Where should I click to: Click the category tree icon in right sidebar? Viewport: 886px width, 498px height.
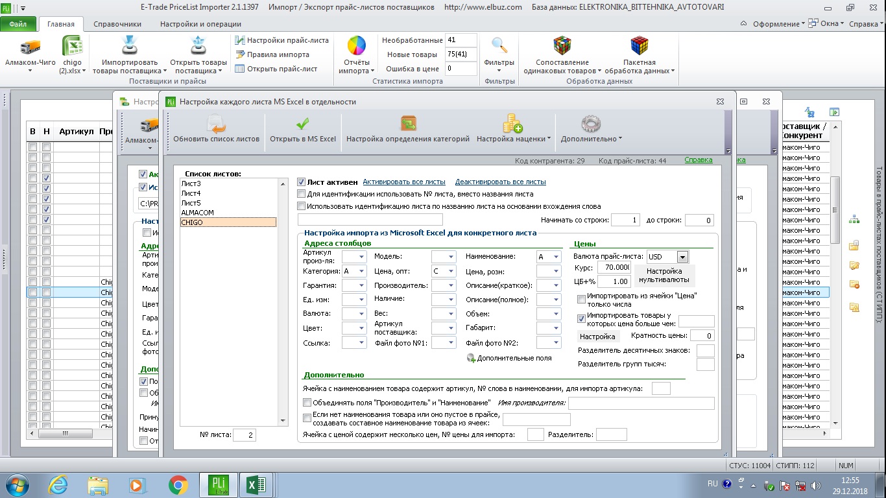point(854,220)
